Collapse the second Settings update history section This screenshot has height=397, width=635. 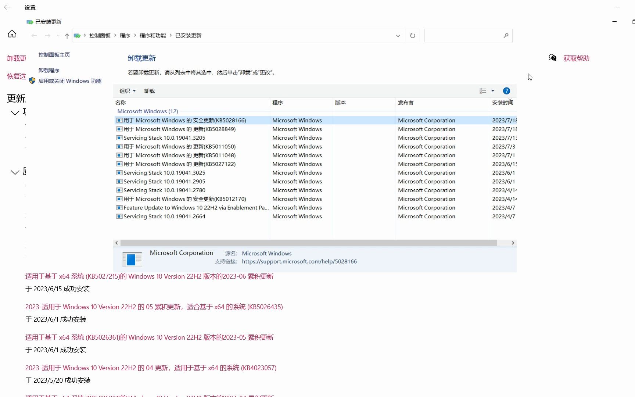click(x=15, y=172)
